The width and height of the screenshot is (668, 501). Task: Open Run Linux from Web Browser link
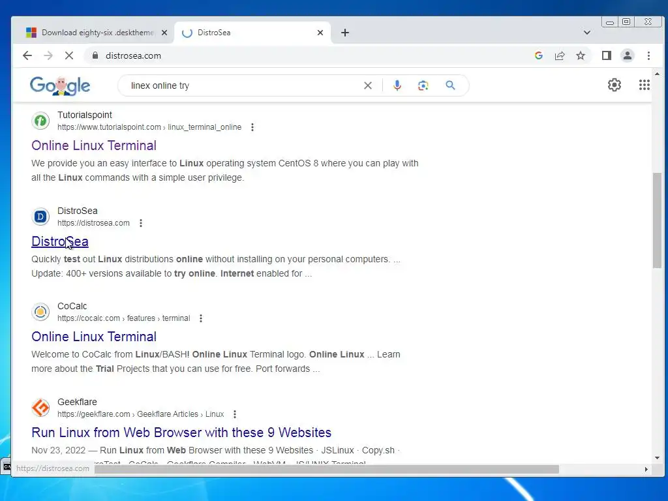[181, 433]
